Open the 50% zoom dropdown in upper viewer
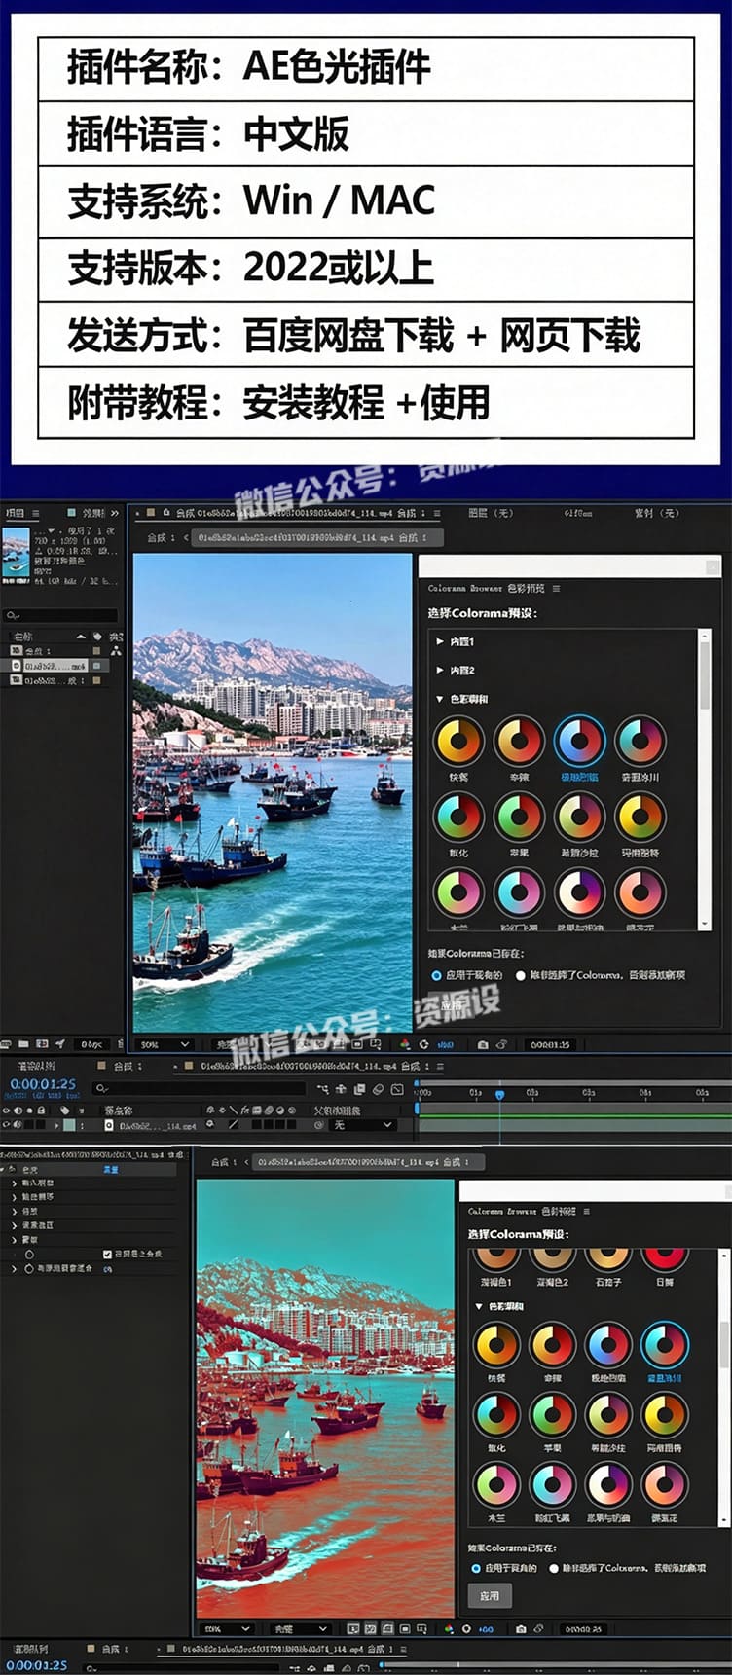This screenshot has height=1675, width=732. 164,1044
